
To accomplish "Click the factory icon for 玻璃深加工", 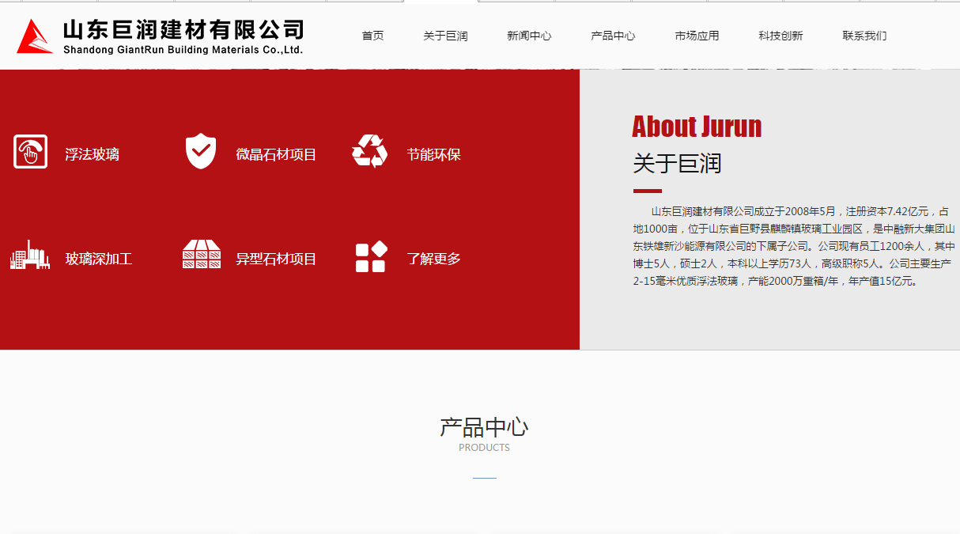I will 30,256.
